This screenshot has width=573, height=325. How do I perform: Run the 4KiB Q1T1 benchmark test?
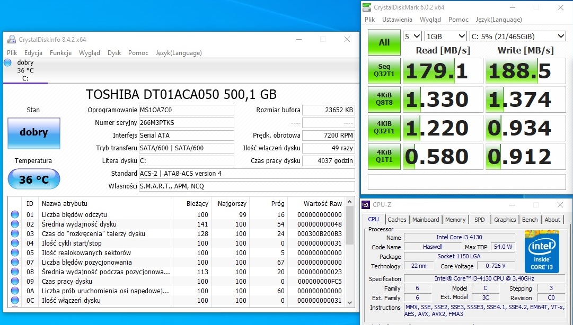[x=383, y=156]
